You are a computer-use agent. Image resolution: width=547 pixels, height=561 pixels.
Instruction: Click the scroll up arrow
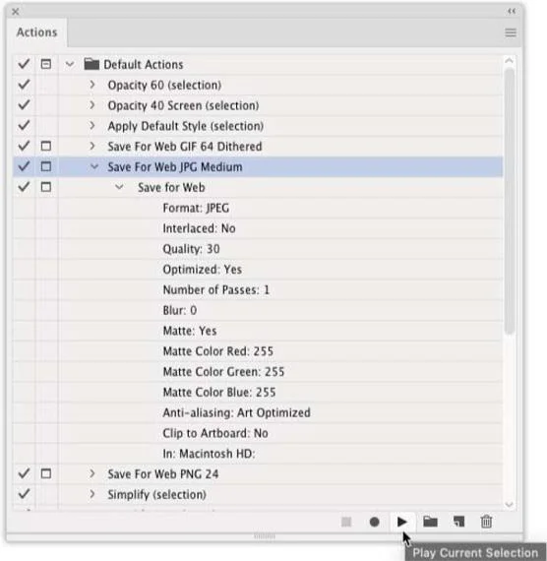click(x=509, y=61)
